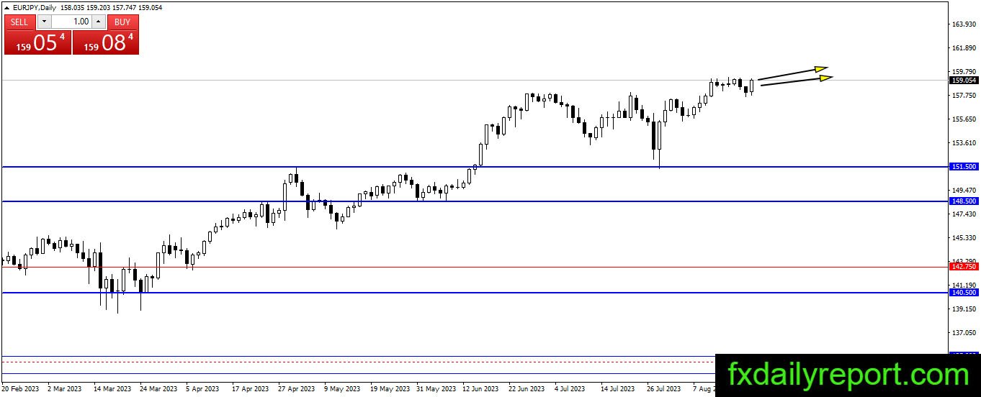
Task: Select the blue horizontal line at 148.500
Action: 475,201
